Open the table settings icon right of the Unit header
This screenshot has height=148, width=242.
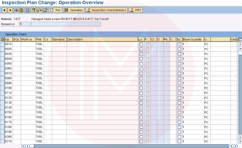[x=240, y=39]
